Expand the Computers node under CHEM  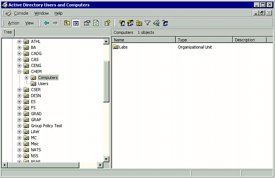coord(26,78)
